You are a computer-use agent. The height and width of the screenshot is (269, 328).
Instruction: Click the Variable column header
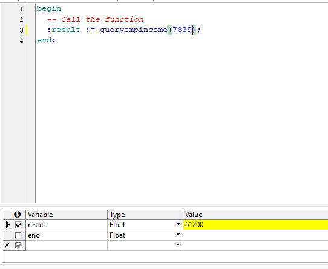pyautogui.click(x=67, y=215)
